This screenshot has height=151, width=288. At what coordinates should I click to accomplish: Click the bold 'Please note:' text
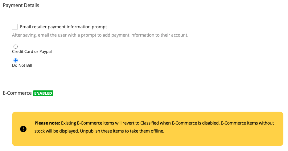click(x=47, y=123)
